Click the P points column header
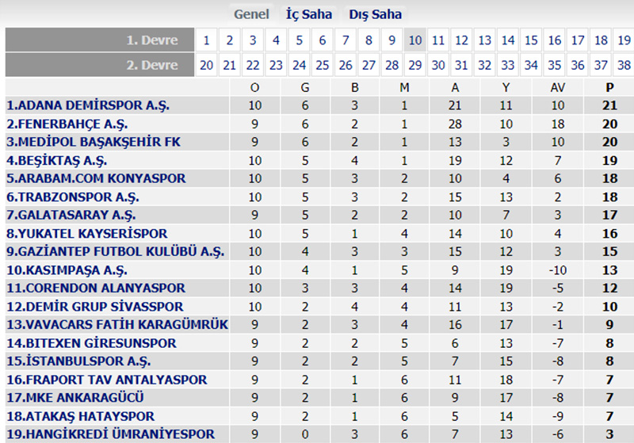Screen dimensions: 634x443 point(609,87)
